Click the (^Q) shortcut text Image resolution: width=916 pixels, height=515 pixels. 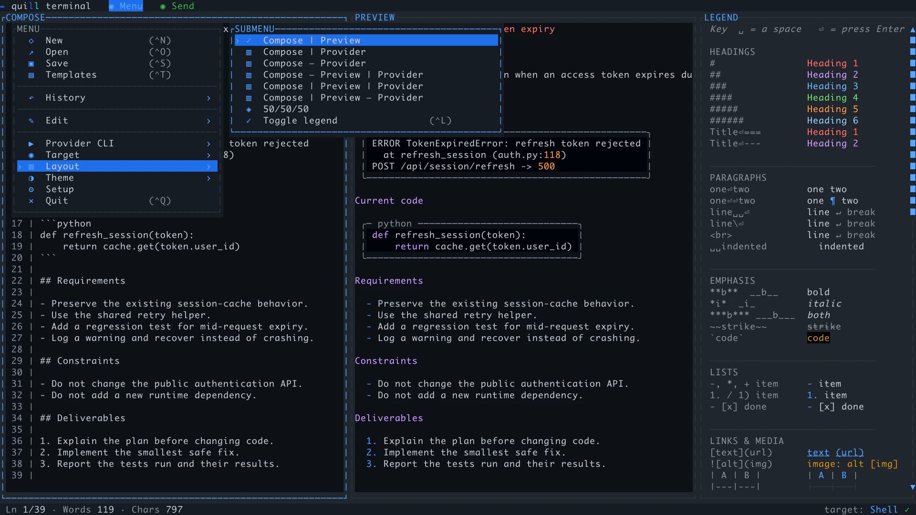point(160,201)
